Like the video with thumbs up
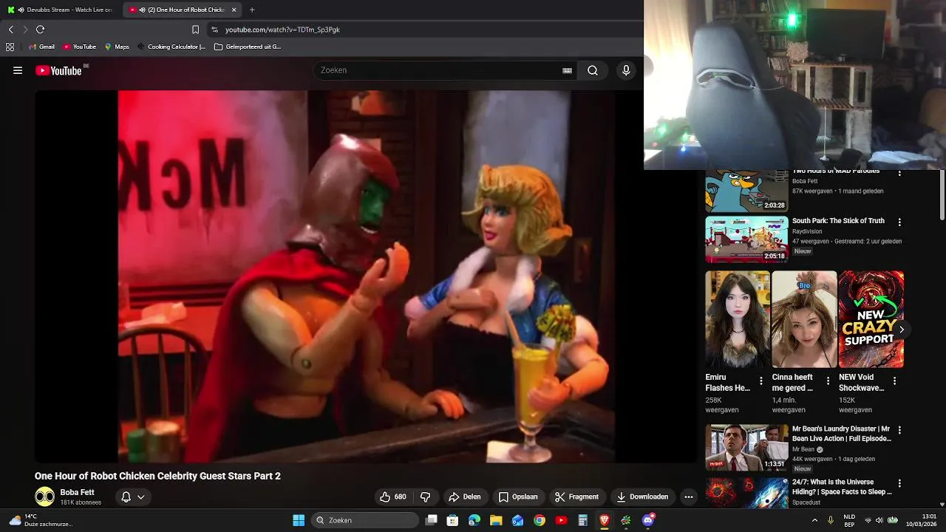This screenshot has height=532, width=946. pyautogui.click(x=392, y=497)
